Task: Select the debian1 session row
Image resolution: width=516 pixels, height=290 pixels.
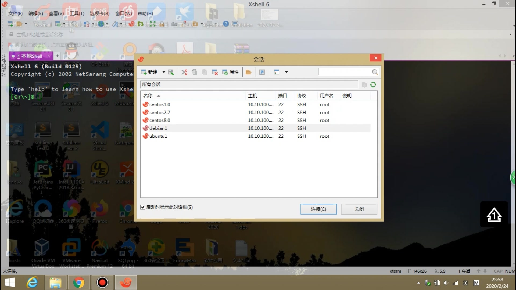Action: (256, 128)
